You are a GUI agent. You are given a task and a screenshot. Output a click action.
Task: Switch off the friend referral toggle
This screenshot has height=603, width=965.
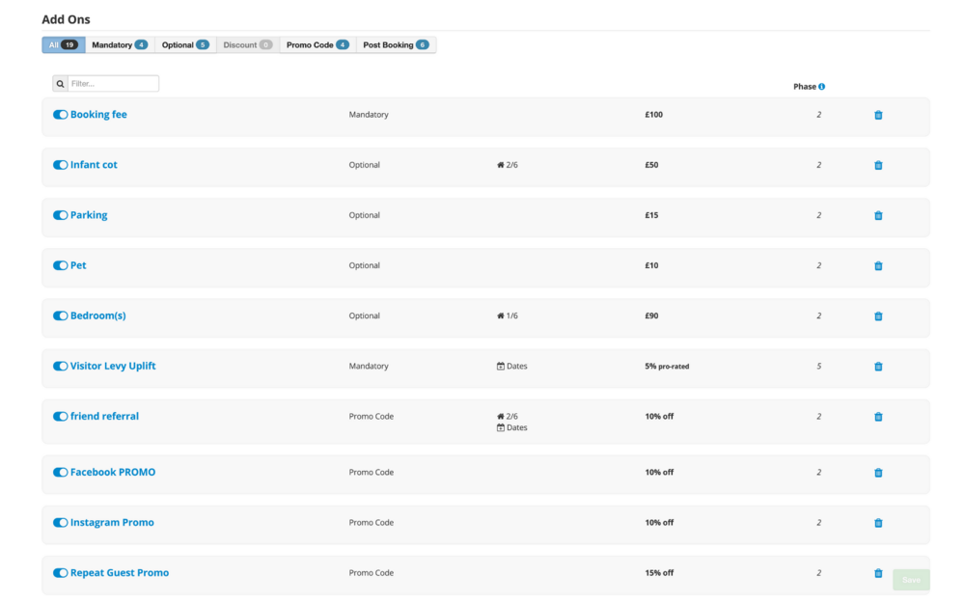coord(60,417)
